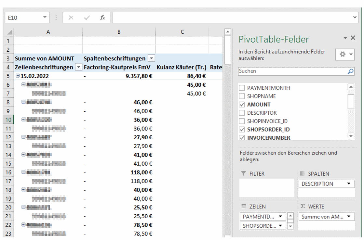Click the select-all corner triangle of the sheet
Viewport: 364px width, 240px height.
(x=10, y=32)
